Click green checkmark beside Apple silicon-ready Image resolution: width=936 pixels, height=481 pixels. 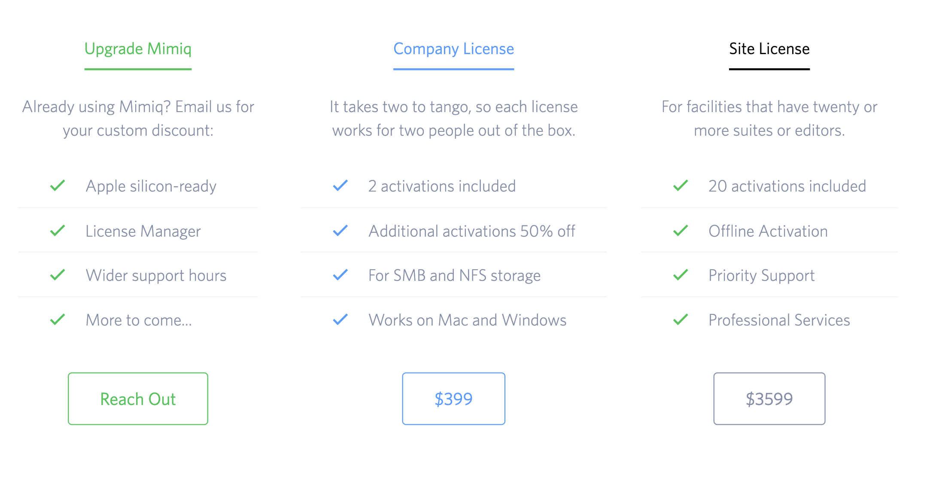pyautogui.click(x=58, y=186)
